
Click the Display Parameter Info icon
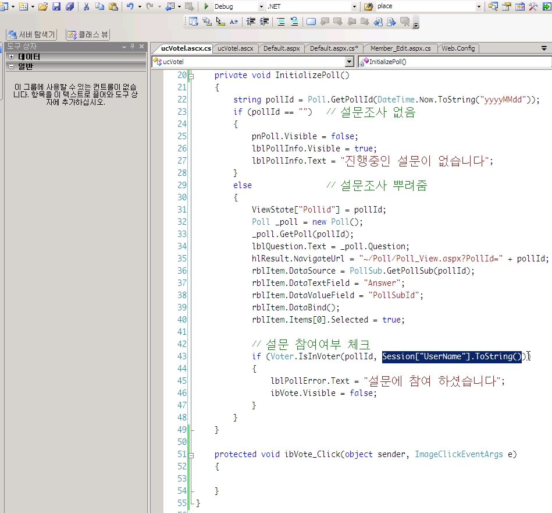coord(206,22)
